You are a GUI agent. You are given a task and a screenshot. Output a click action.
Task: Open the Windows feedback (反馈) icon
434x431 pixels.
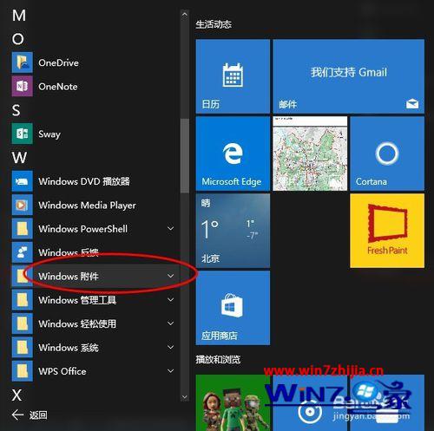tap(23, 252)
